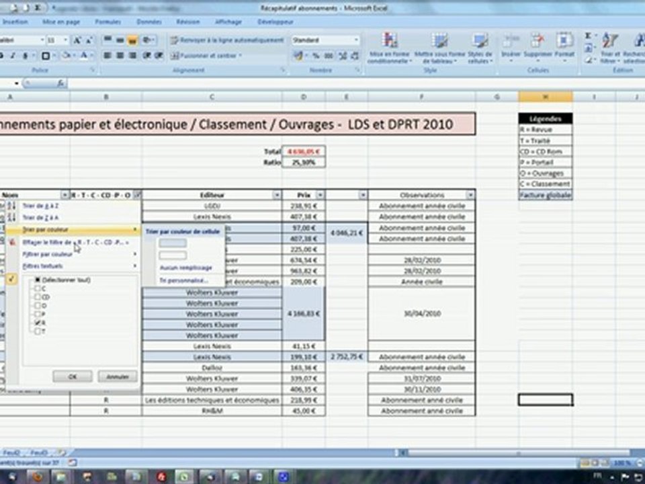
Task: Align text to top of cell
Action: click(107, 40)
